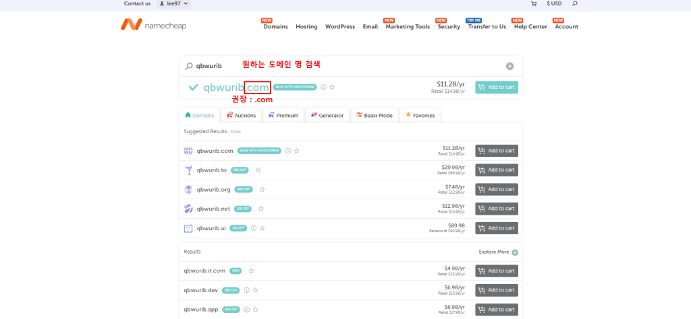Screen dimensions: 691x319
Task: Star the qbwurib.org domain
Action: [262, 189]
